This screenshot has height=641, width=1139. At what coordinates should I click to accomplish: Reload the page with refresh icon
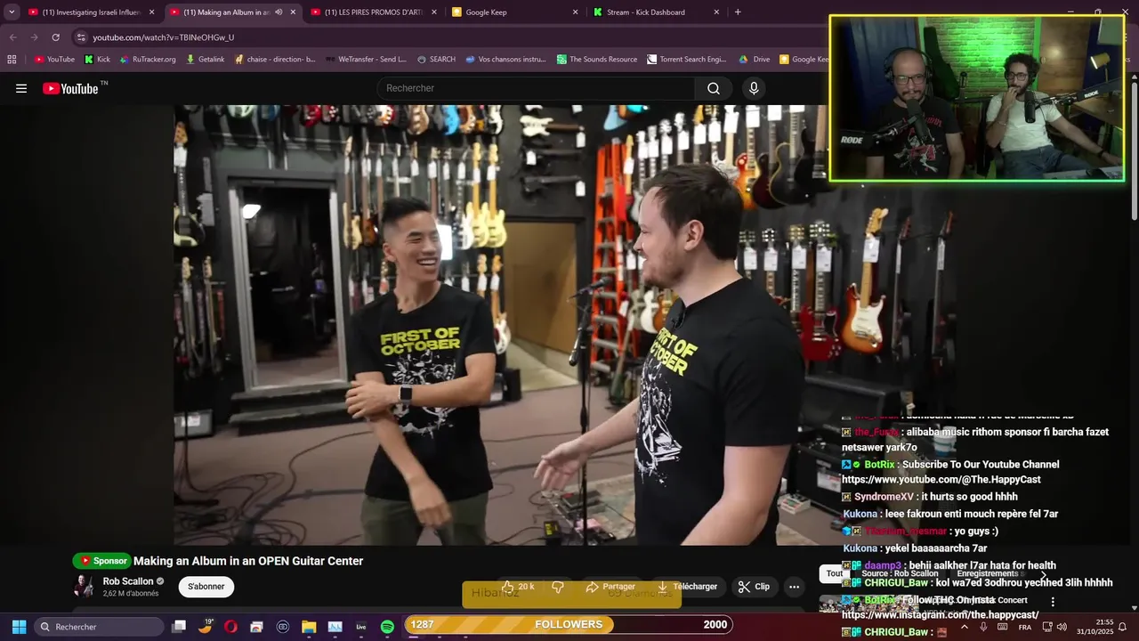coord(55,37)
